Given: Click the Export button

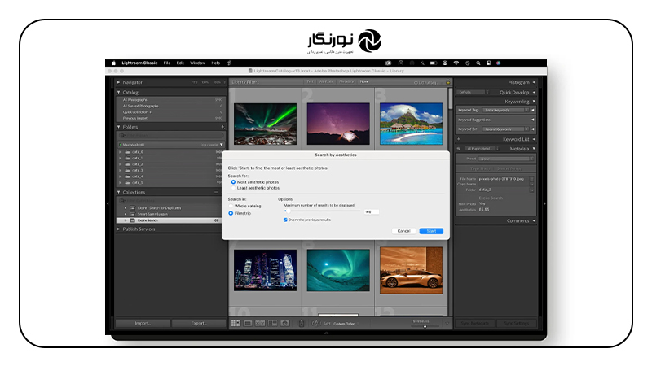Looking at the screenshot, I should pyautogui.click(x=199, y=323).
